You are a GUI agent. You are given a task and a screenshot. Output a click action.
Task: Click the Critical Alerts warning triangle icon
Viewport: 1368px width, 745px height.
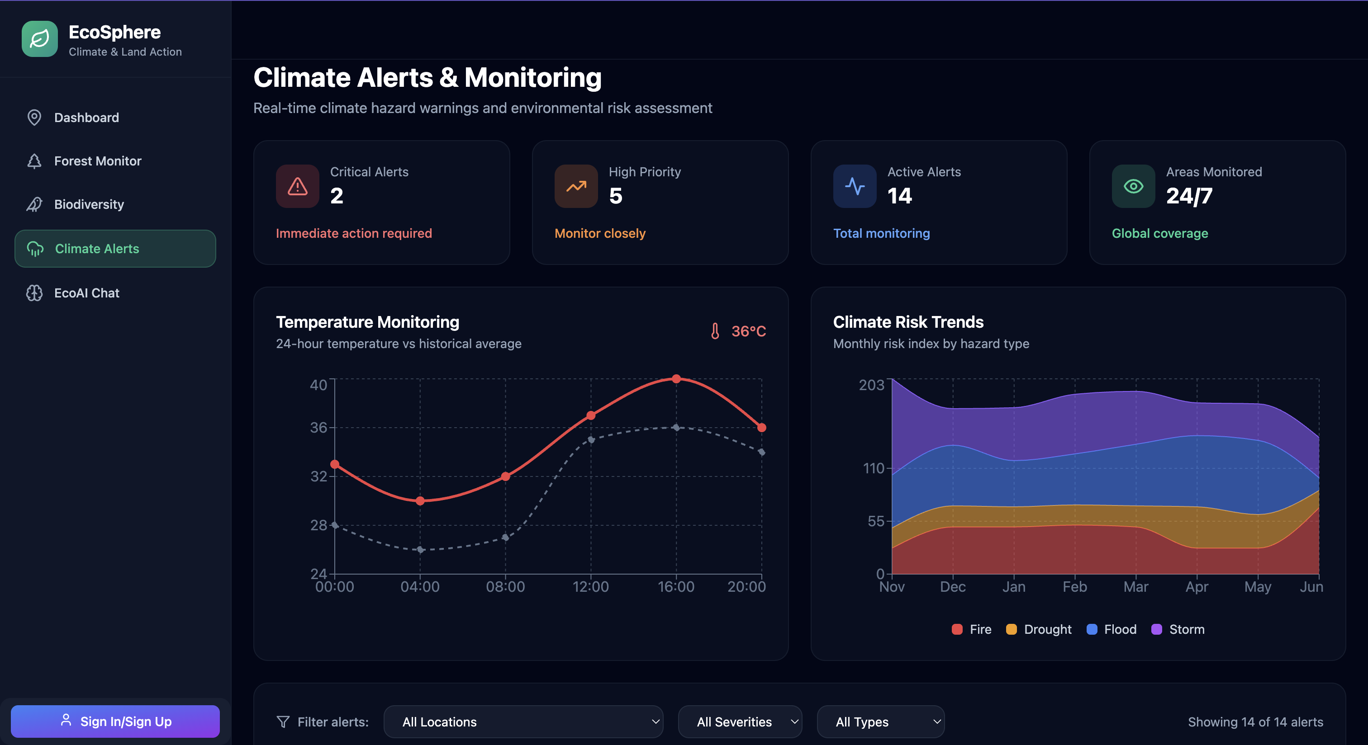(x=297, y=186)
